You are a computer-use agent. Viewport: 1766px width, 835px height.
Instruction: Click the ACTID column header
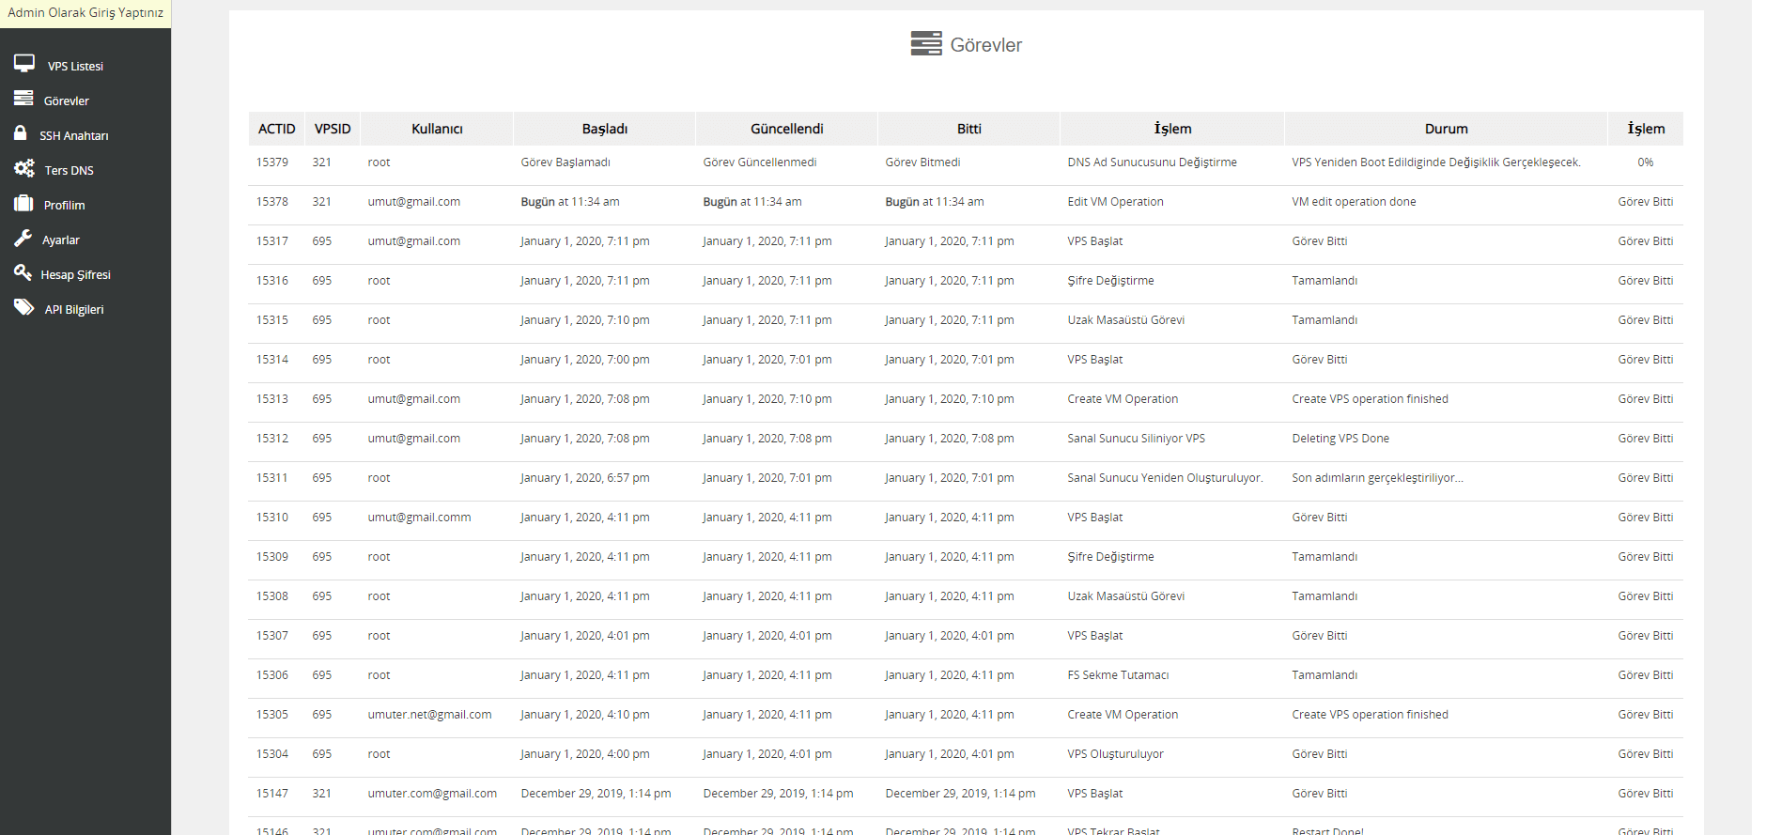click(x=276, y=129)
